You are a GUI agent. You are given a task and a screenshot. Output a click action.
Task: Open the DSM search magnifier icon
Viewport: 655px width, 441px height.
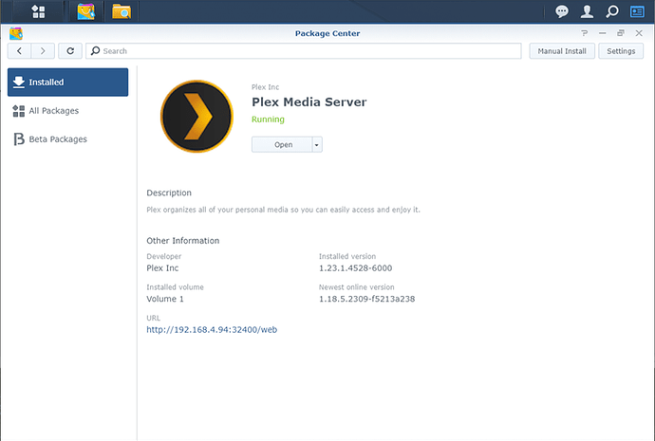(x=612, y=11)
